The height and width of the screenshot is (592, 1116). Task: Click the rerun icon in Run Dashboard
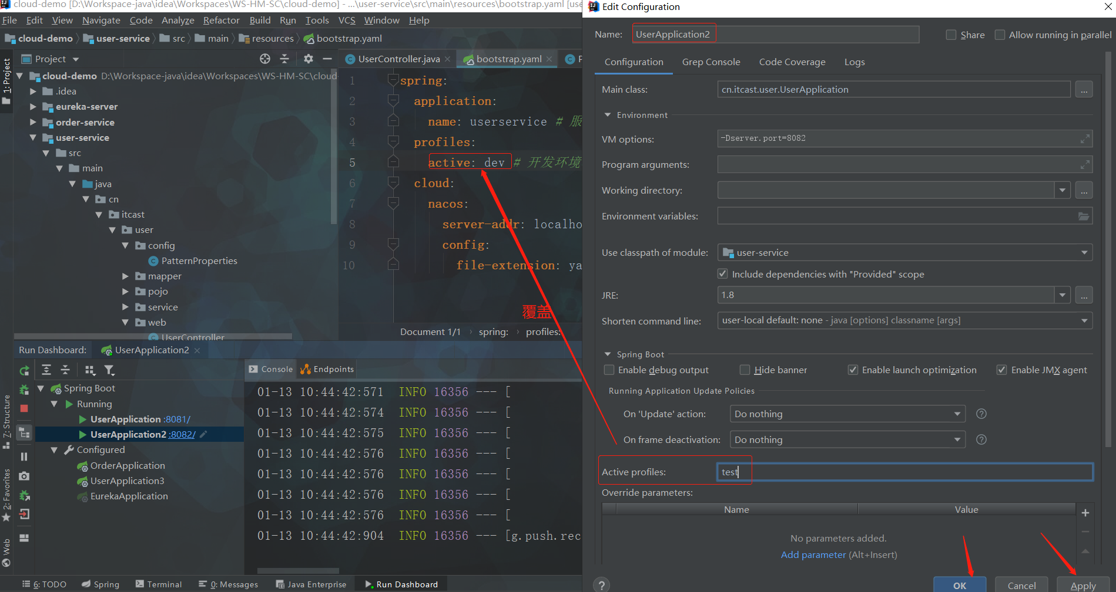(24, 371)
